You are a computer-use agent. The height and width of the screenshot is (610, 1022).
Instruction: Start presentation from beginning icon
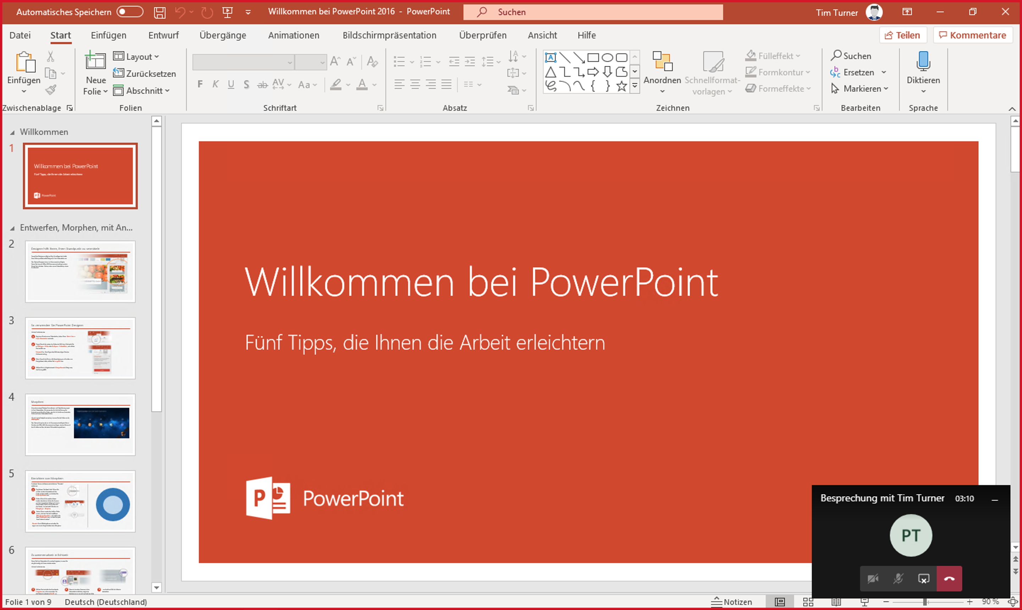(227, 12)
